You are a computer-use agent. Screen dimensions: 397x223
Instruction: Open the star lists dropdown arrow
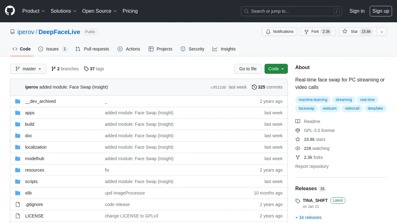pos(382,32)
